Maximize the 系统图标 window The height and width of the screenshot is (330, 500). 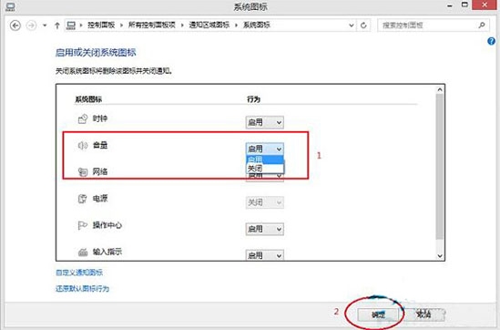pos(464,5)
